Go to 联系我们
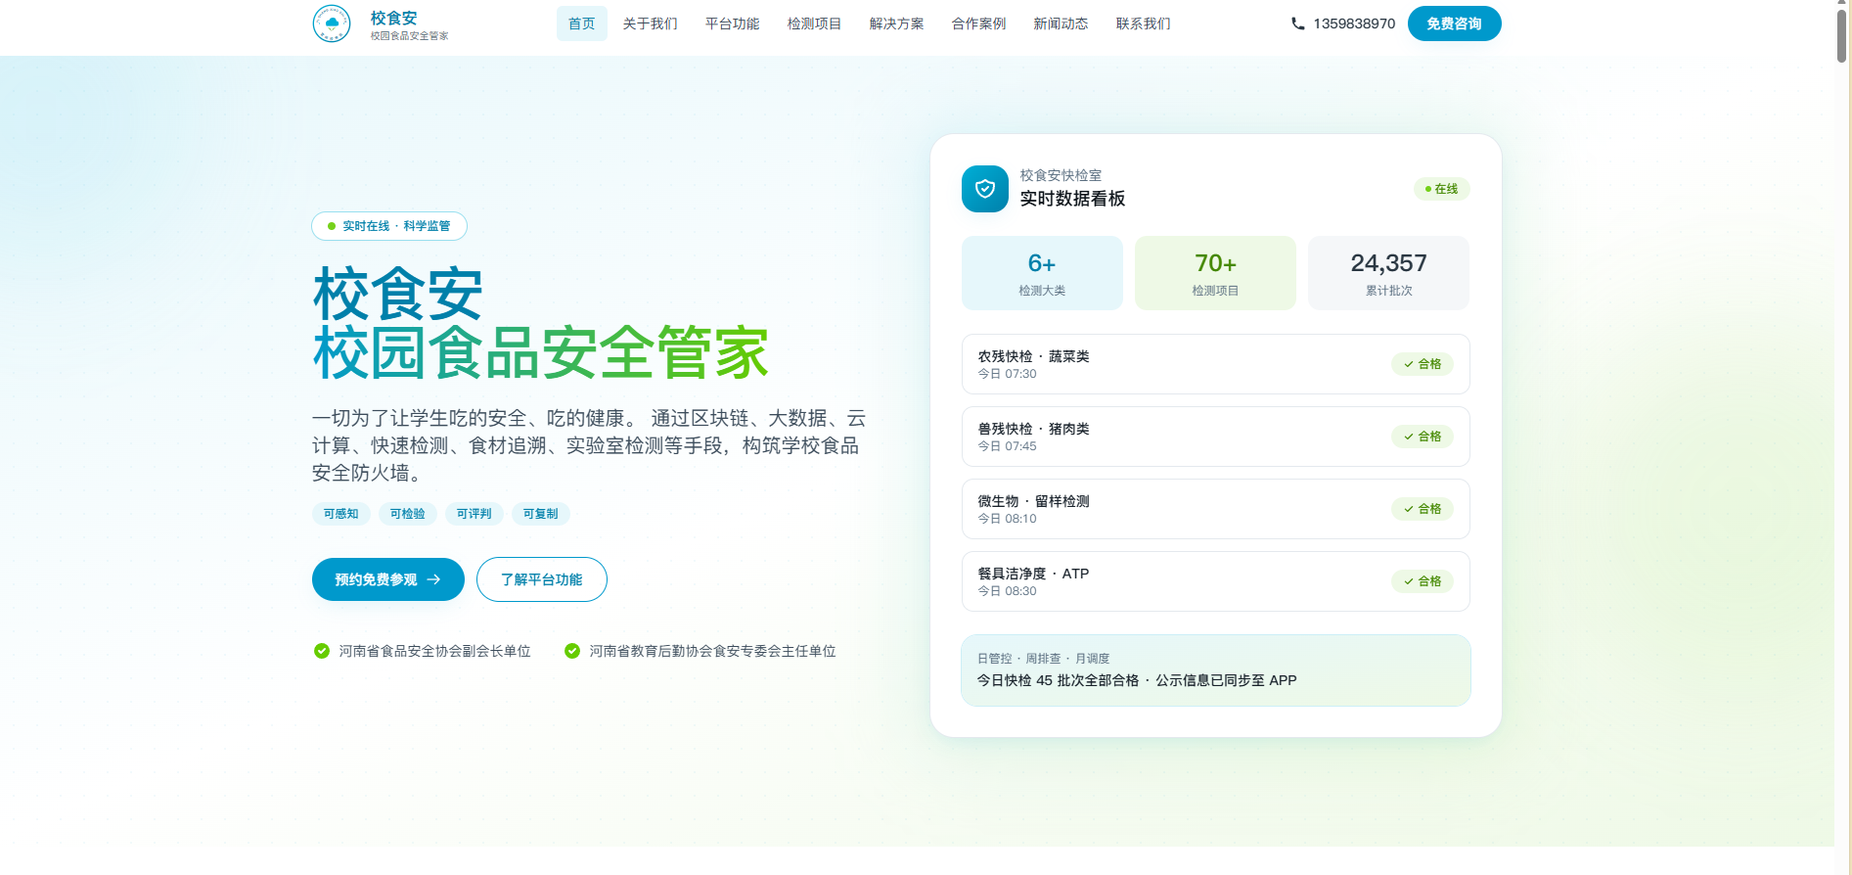The height and width of the screenshot is (875, 1852). 1144,23
